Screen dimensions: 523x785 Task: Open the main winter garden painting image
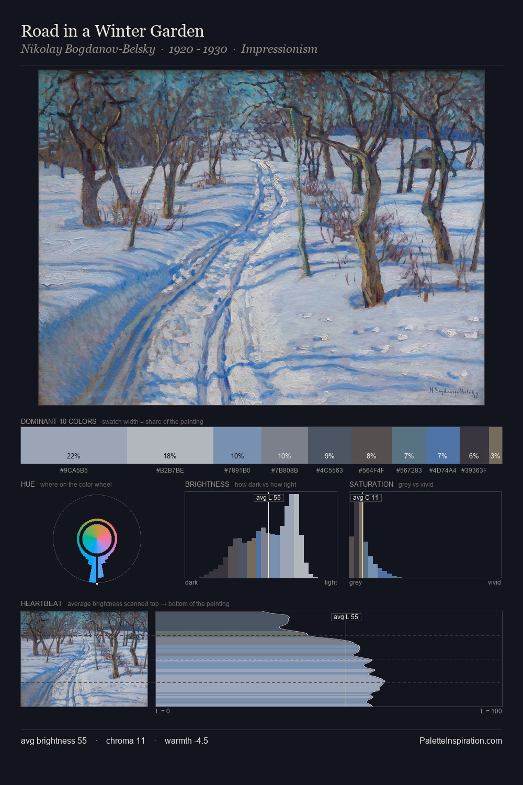point(261,238)
